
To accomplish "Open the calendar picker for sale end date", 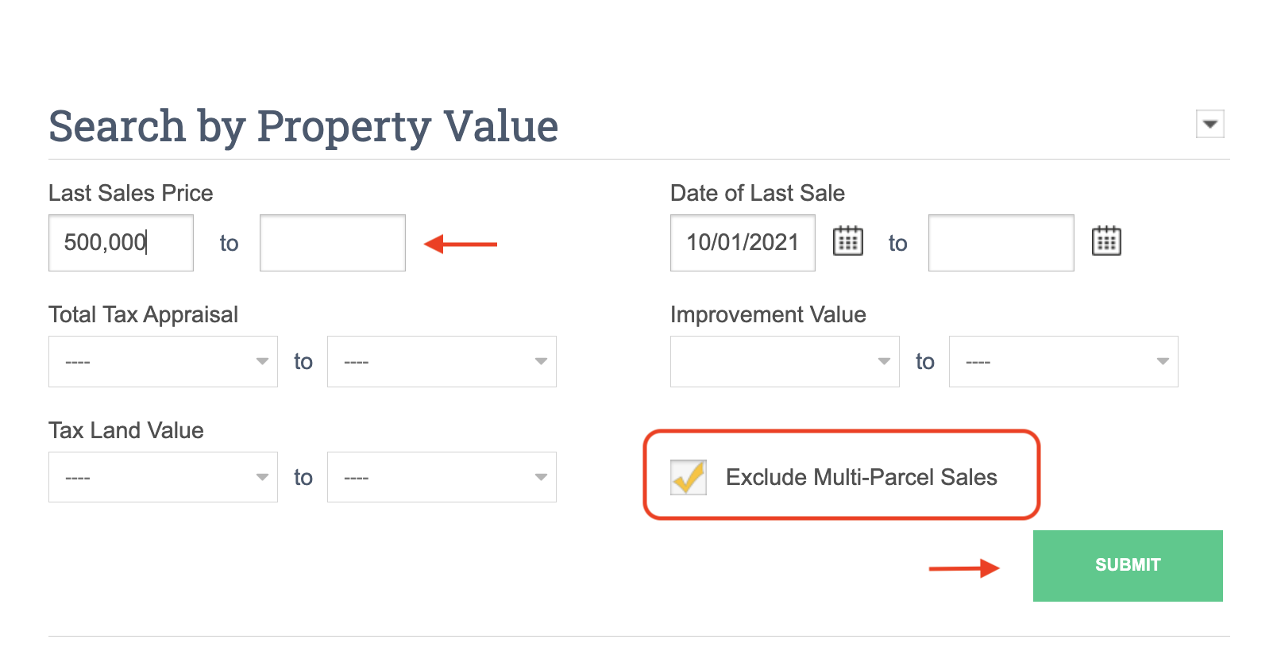I will (x=1105, y=241).
